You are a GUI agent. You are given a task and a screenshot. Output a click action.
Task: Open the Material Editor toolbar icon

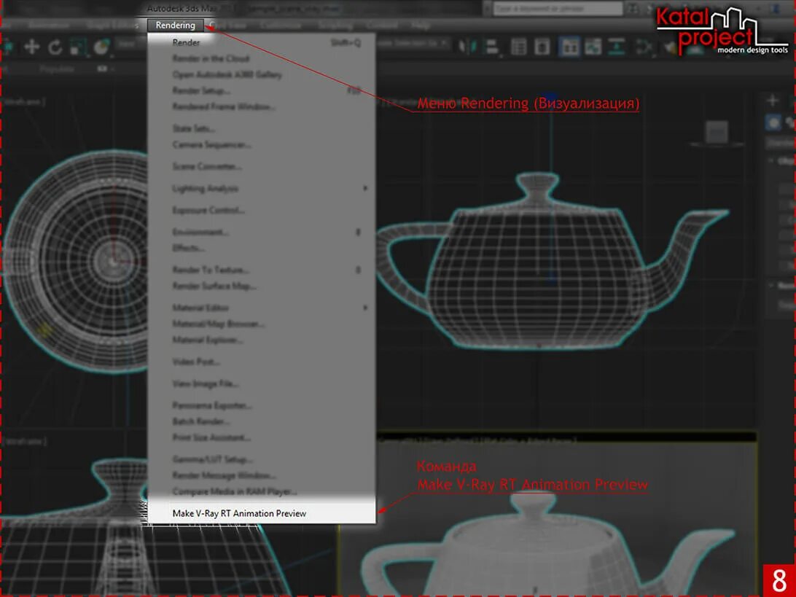click(644, 47)
